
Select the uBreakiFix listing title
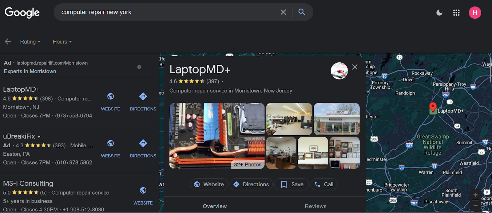coord(19,136)
